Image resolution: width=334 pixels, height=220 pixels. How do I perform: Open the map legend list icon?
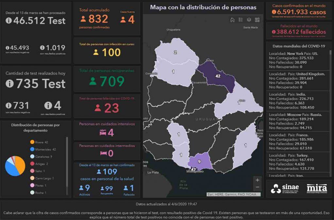pos(241,20)
